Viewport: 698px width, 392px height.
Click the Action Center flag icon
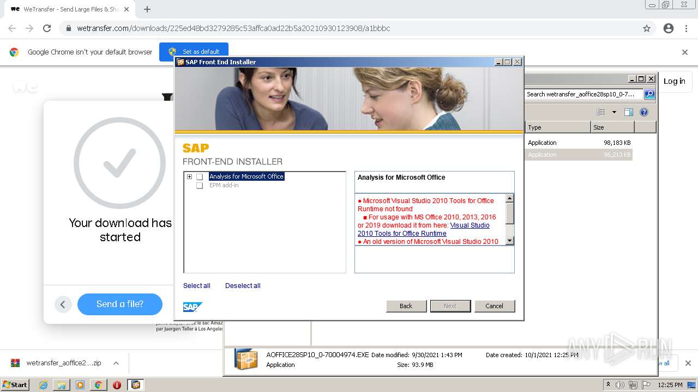pos(646,385)
